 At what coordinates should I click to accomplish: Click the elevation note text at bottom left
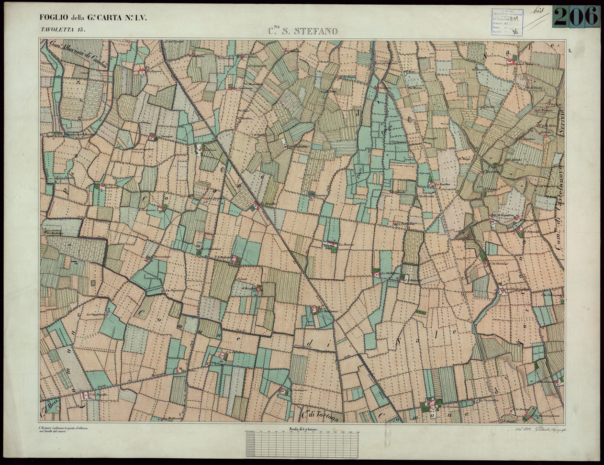pos(62,430)
